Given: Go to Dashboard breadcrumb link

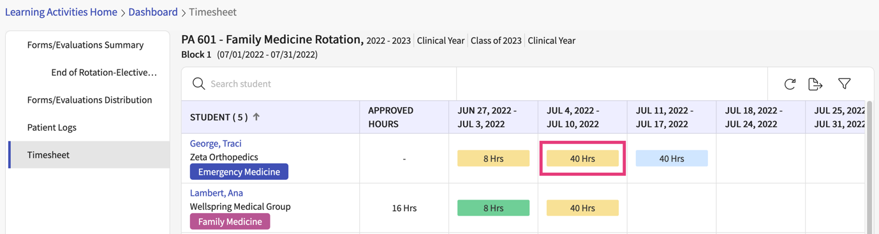Looking at the screenshot, I should [x=153, y=12].
